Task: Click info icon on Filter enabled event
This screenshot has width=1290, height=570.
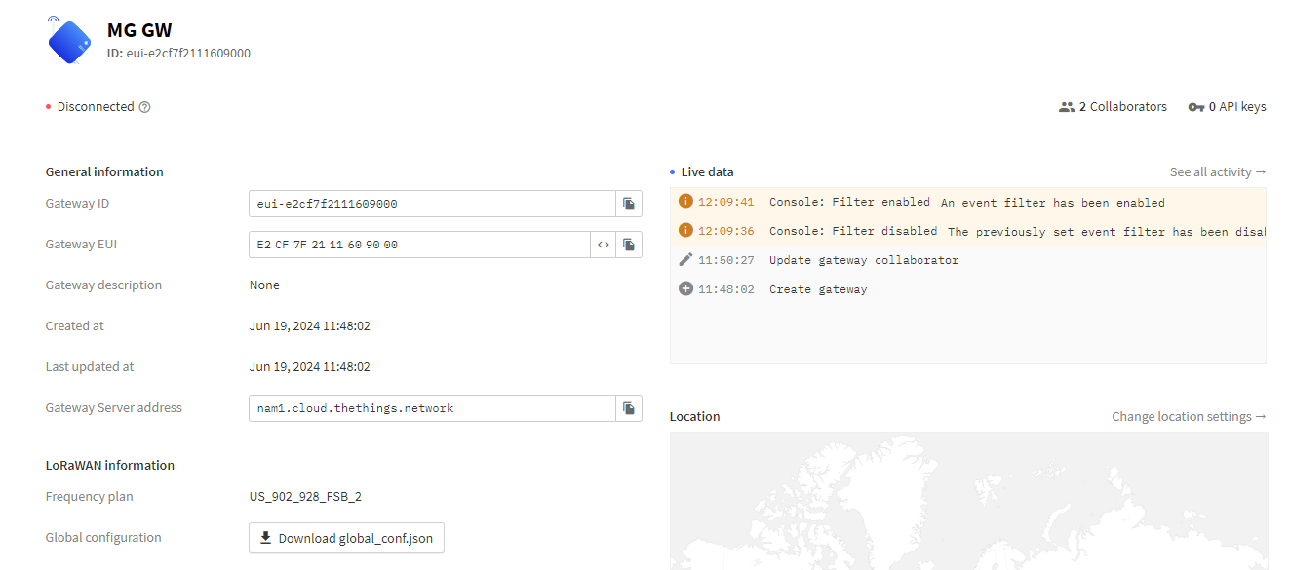Action: (685, 202)
